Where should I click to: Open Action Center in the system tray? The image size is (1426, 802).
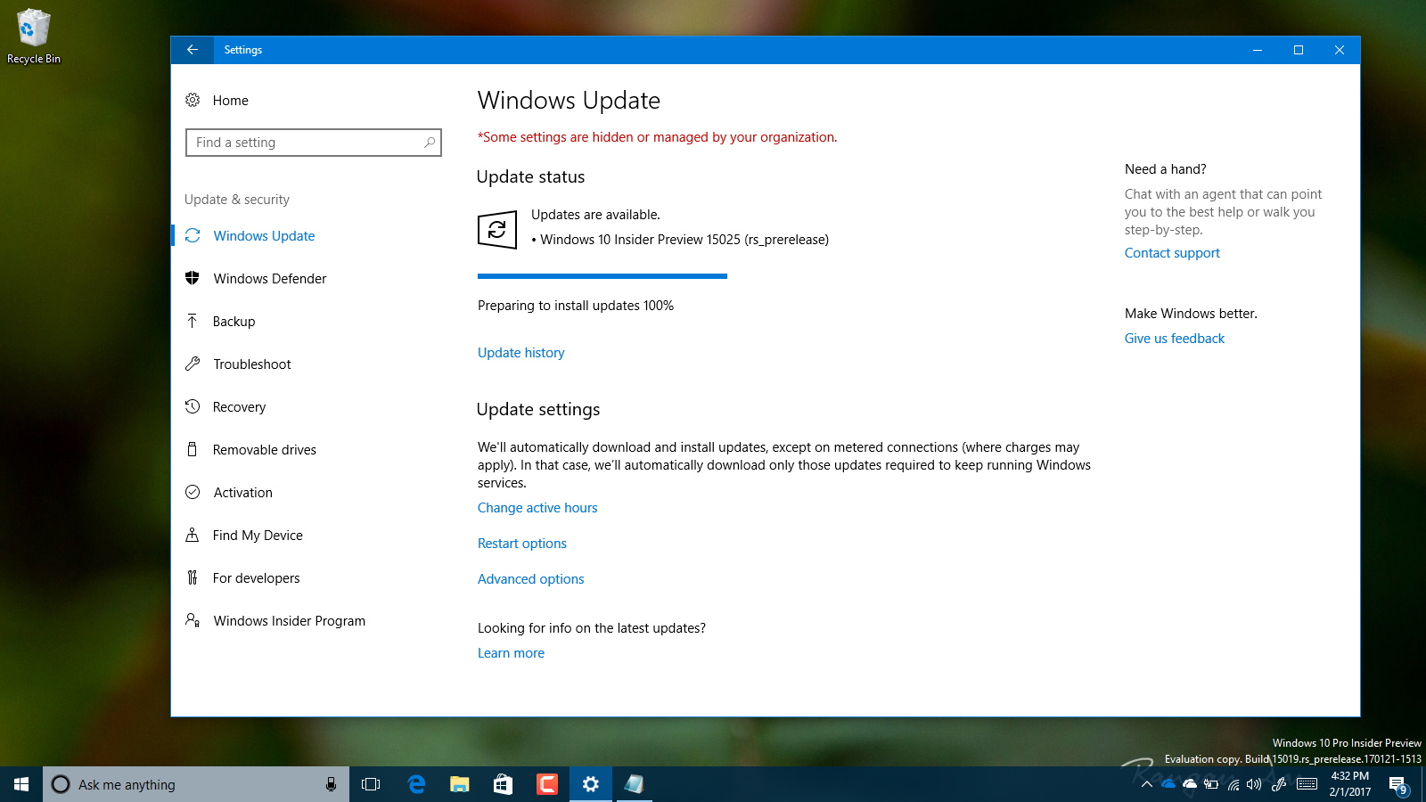tap(1396, 784)
